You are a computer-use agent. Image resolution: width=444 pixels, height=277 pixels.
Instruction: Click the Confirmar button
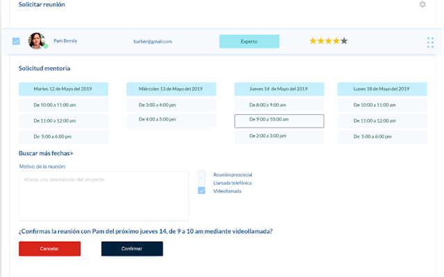132,249
